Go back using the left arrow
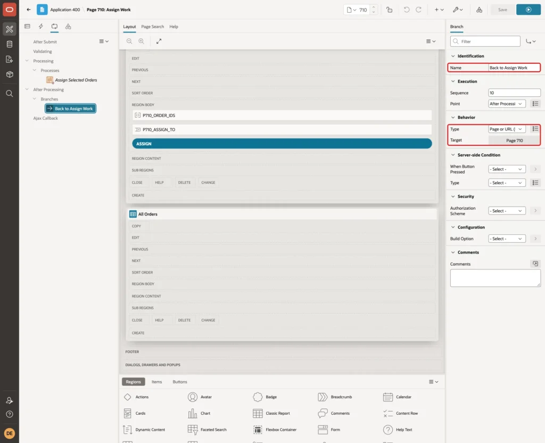 click(x=29, y=10)
